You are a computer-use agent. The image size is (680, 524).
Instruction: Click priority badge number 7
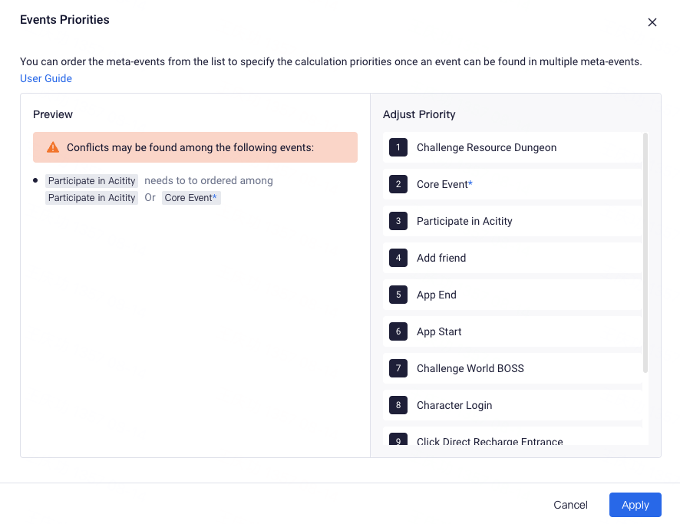coord(398,368)
